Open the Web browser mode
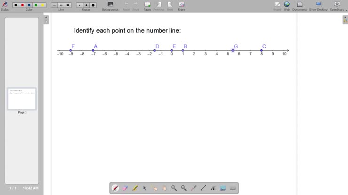Viewport: 348px width, 195px height. [287, 6]
